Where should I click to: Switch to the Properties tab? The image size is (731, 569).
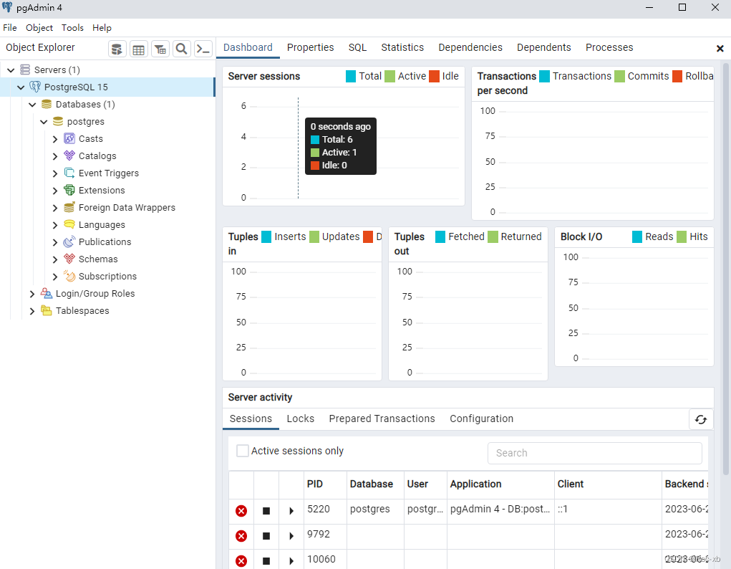pos(311,47)
